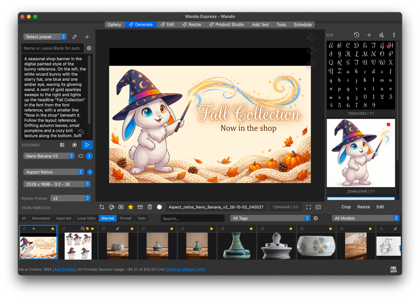Click the edit preset pencil icon

(x=75, y=37)
